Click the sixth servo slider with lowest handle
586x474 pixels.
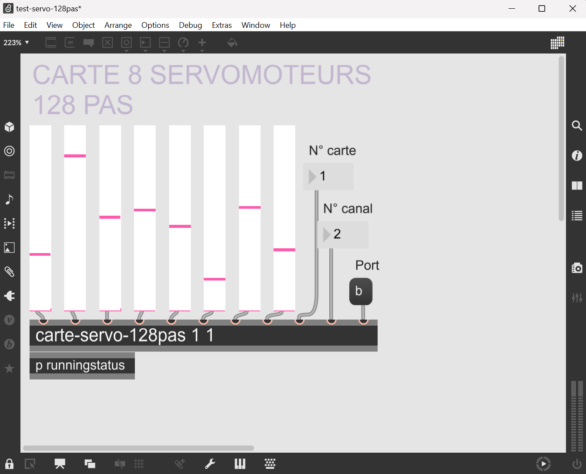(214, 218)
